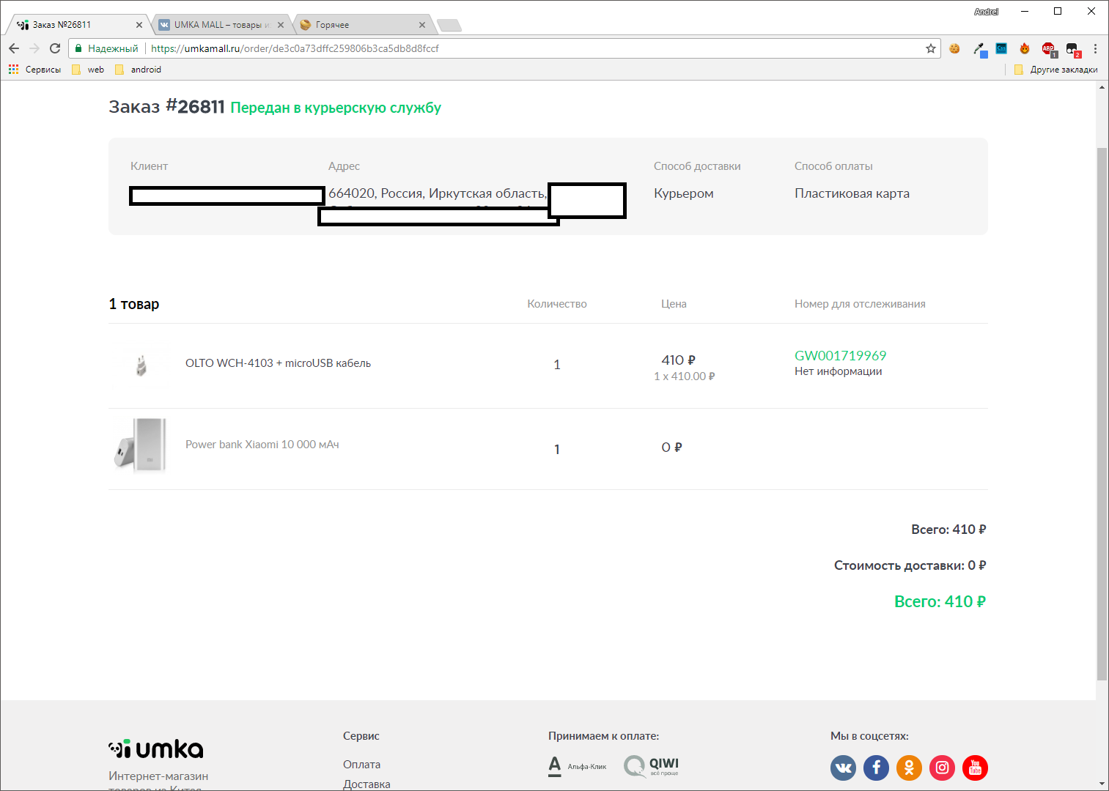The width and height of the screenshot is (1109, 791).
Task: Open the Odnoklassniki social icon
Action: 909,768
